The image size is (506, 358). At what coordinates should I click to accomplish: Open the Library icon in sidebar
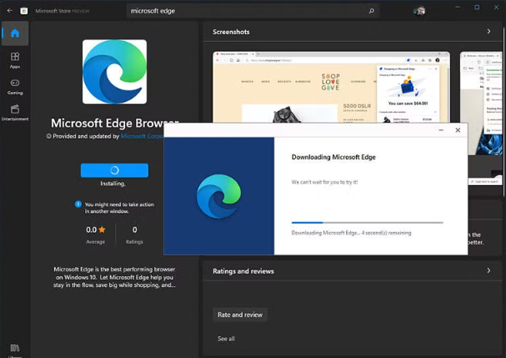tap(15, 350)
